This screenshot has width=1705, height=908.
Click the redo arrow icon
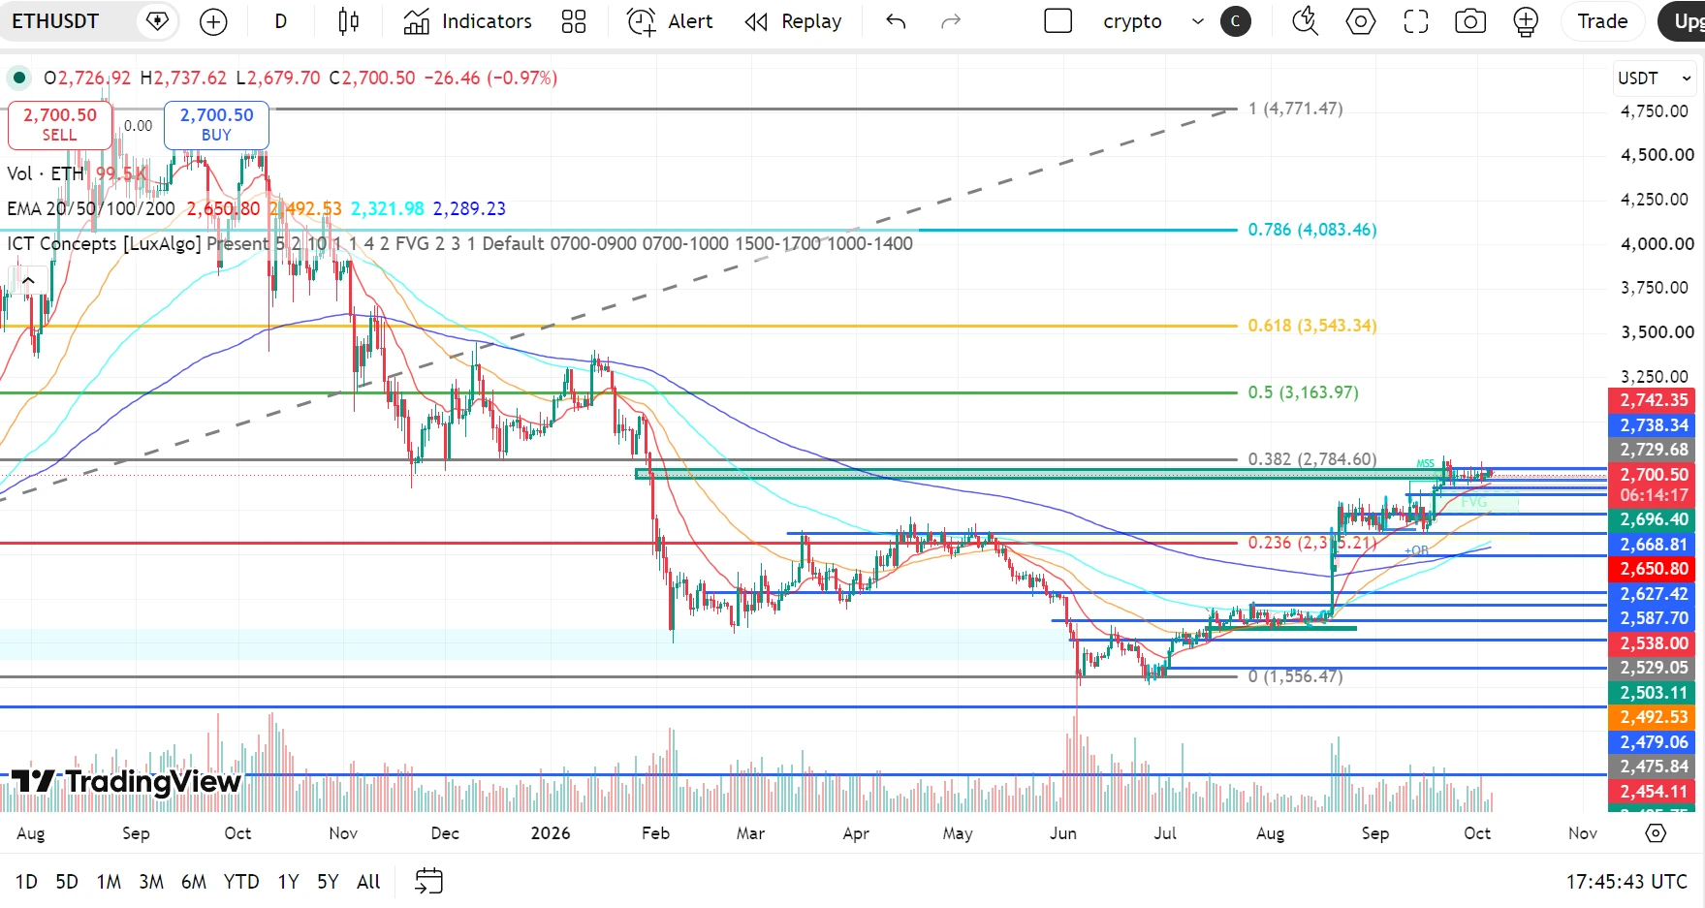951,21
